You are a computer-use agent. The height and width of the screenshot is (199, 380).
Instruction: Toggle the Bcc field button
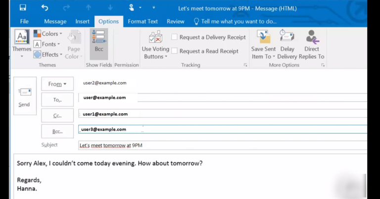[99, 44]
